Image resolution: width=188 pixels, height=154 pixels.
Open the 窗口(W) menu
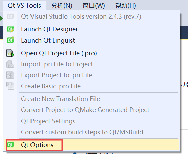(x=93, y=6)
